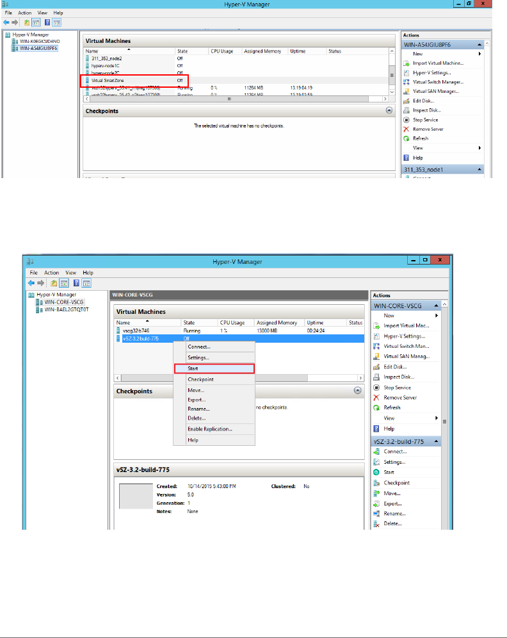Sort by CPU Usage column in WIN-A54JGIU8PF6 window
507x638 pixels.
coord(225,51)
